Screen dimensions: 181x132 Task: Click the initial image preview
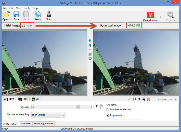coord(45,62)
